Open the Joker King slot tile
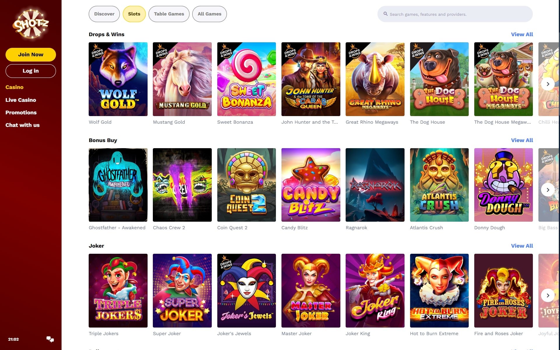Screen dimensions: 560x350 point(375,290)
